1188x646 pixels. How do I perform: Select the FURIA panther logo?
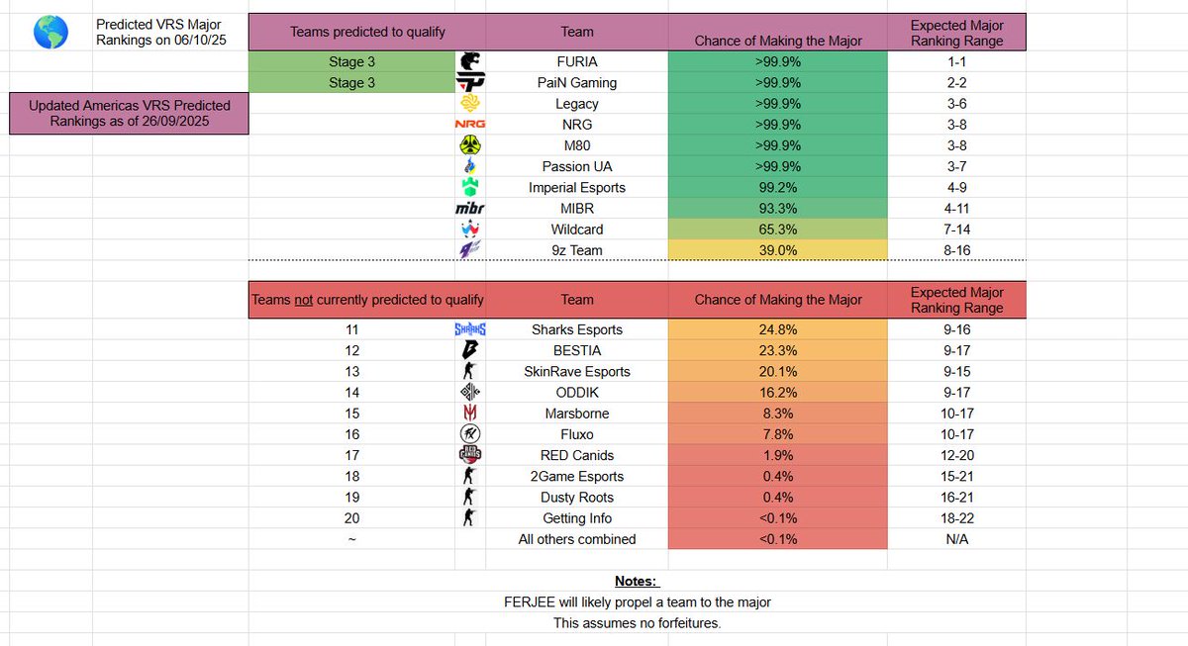[x=469, y=61]
